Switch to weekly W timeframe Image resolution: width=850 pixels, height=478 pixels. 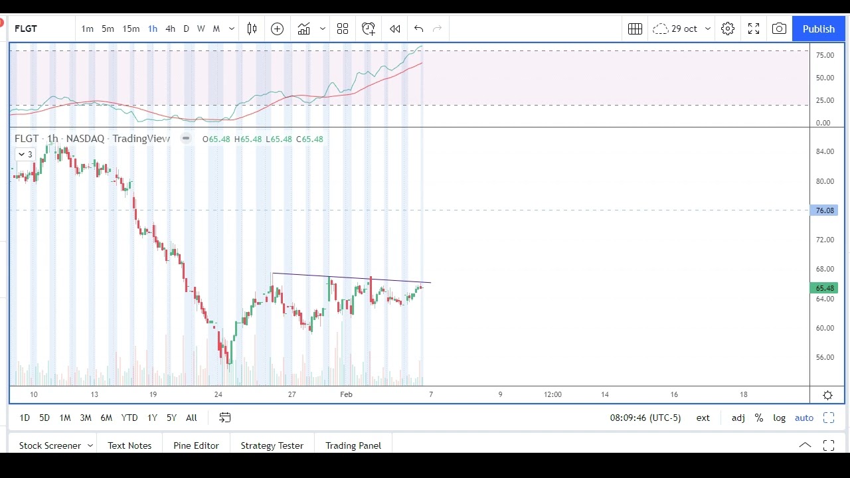coord(201,29)
